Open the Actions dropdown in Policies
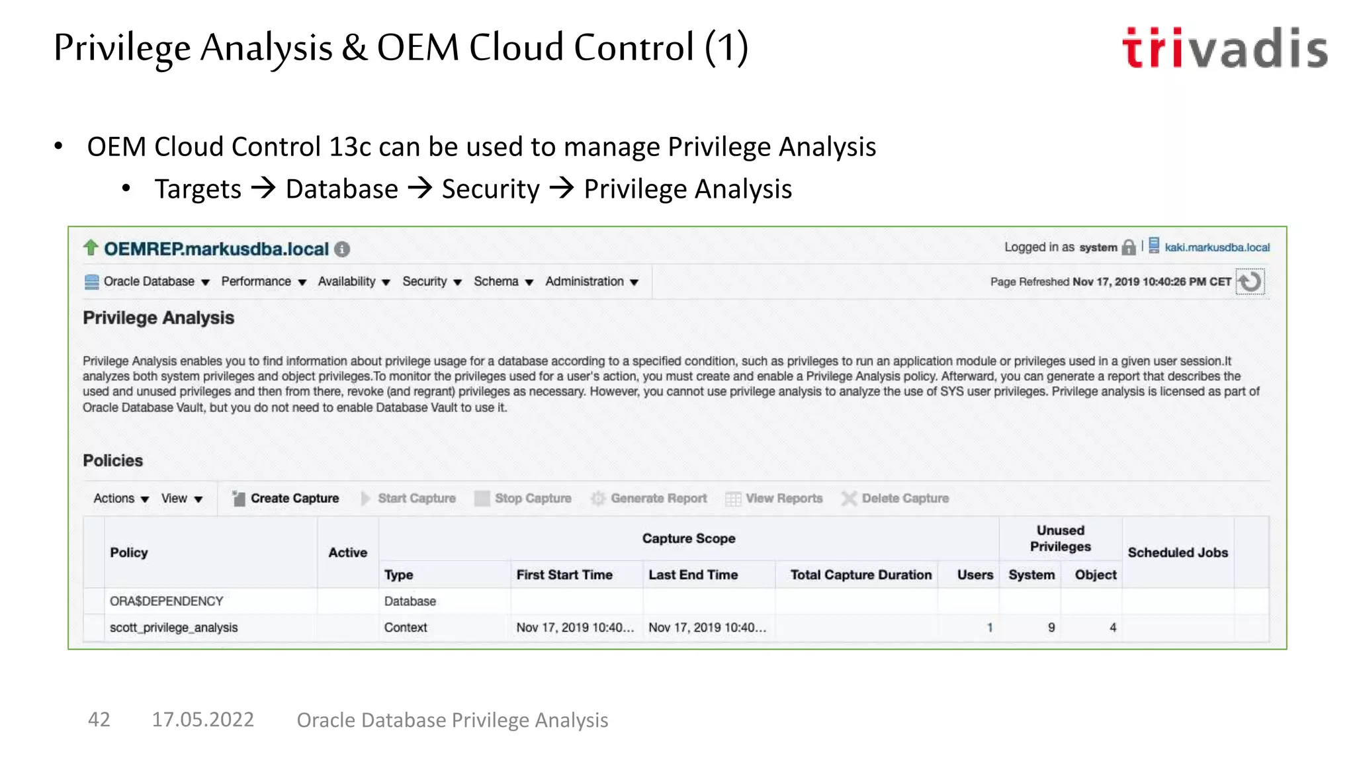This screenshot has width=1355, height=762. 121,498
